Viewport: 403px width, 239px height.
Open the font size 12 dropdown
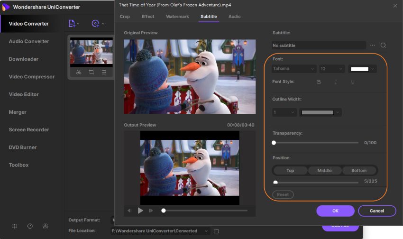(x=332, y=69)
